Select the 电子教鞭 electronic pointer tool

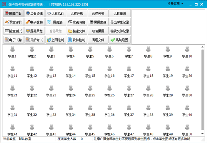point(34,22)
